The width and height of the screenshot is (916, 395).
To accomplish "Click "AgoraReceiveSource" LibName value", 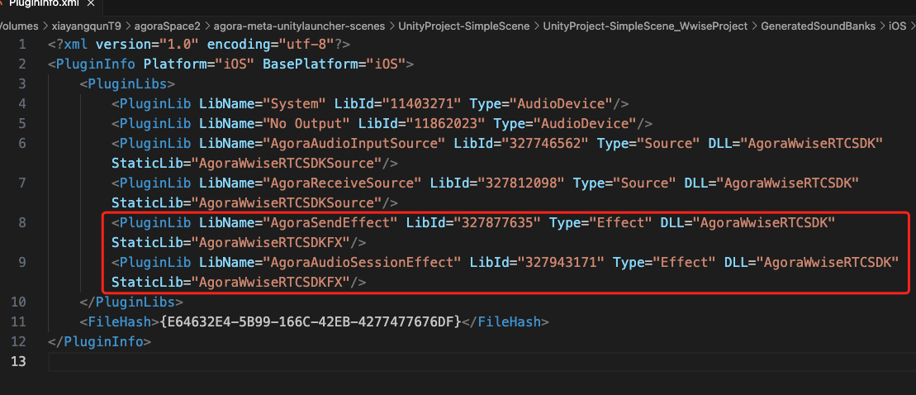I will point(342,183).
